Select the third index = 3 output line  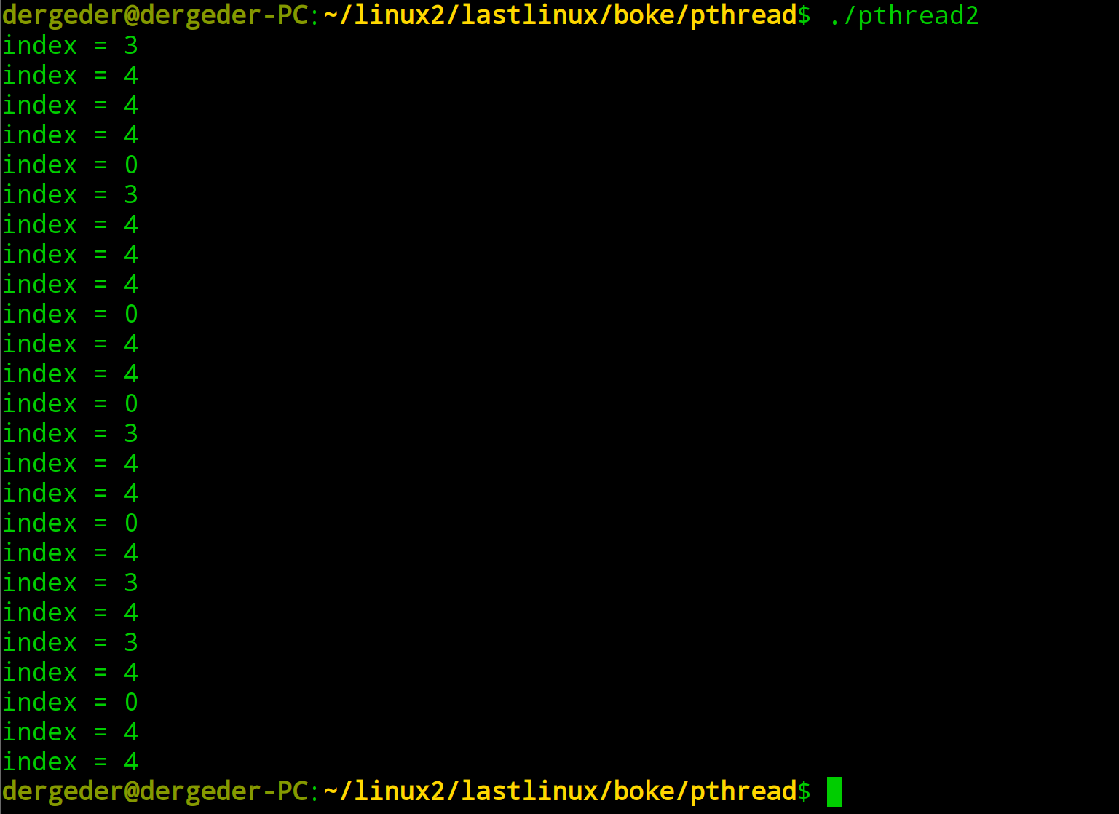click(70, 434)
